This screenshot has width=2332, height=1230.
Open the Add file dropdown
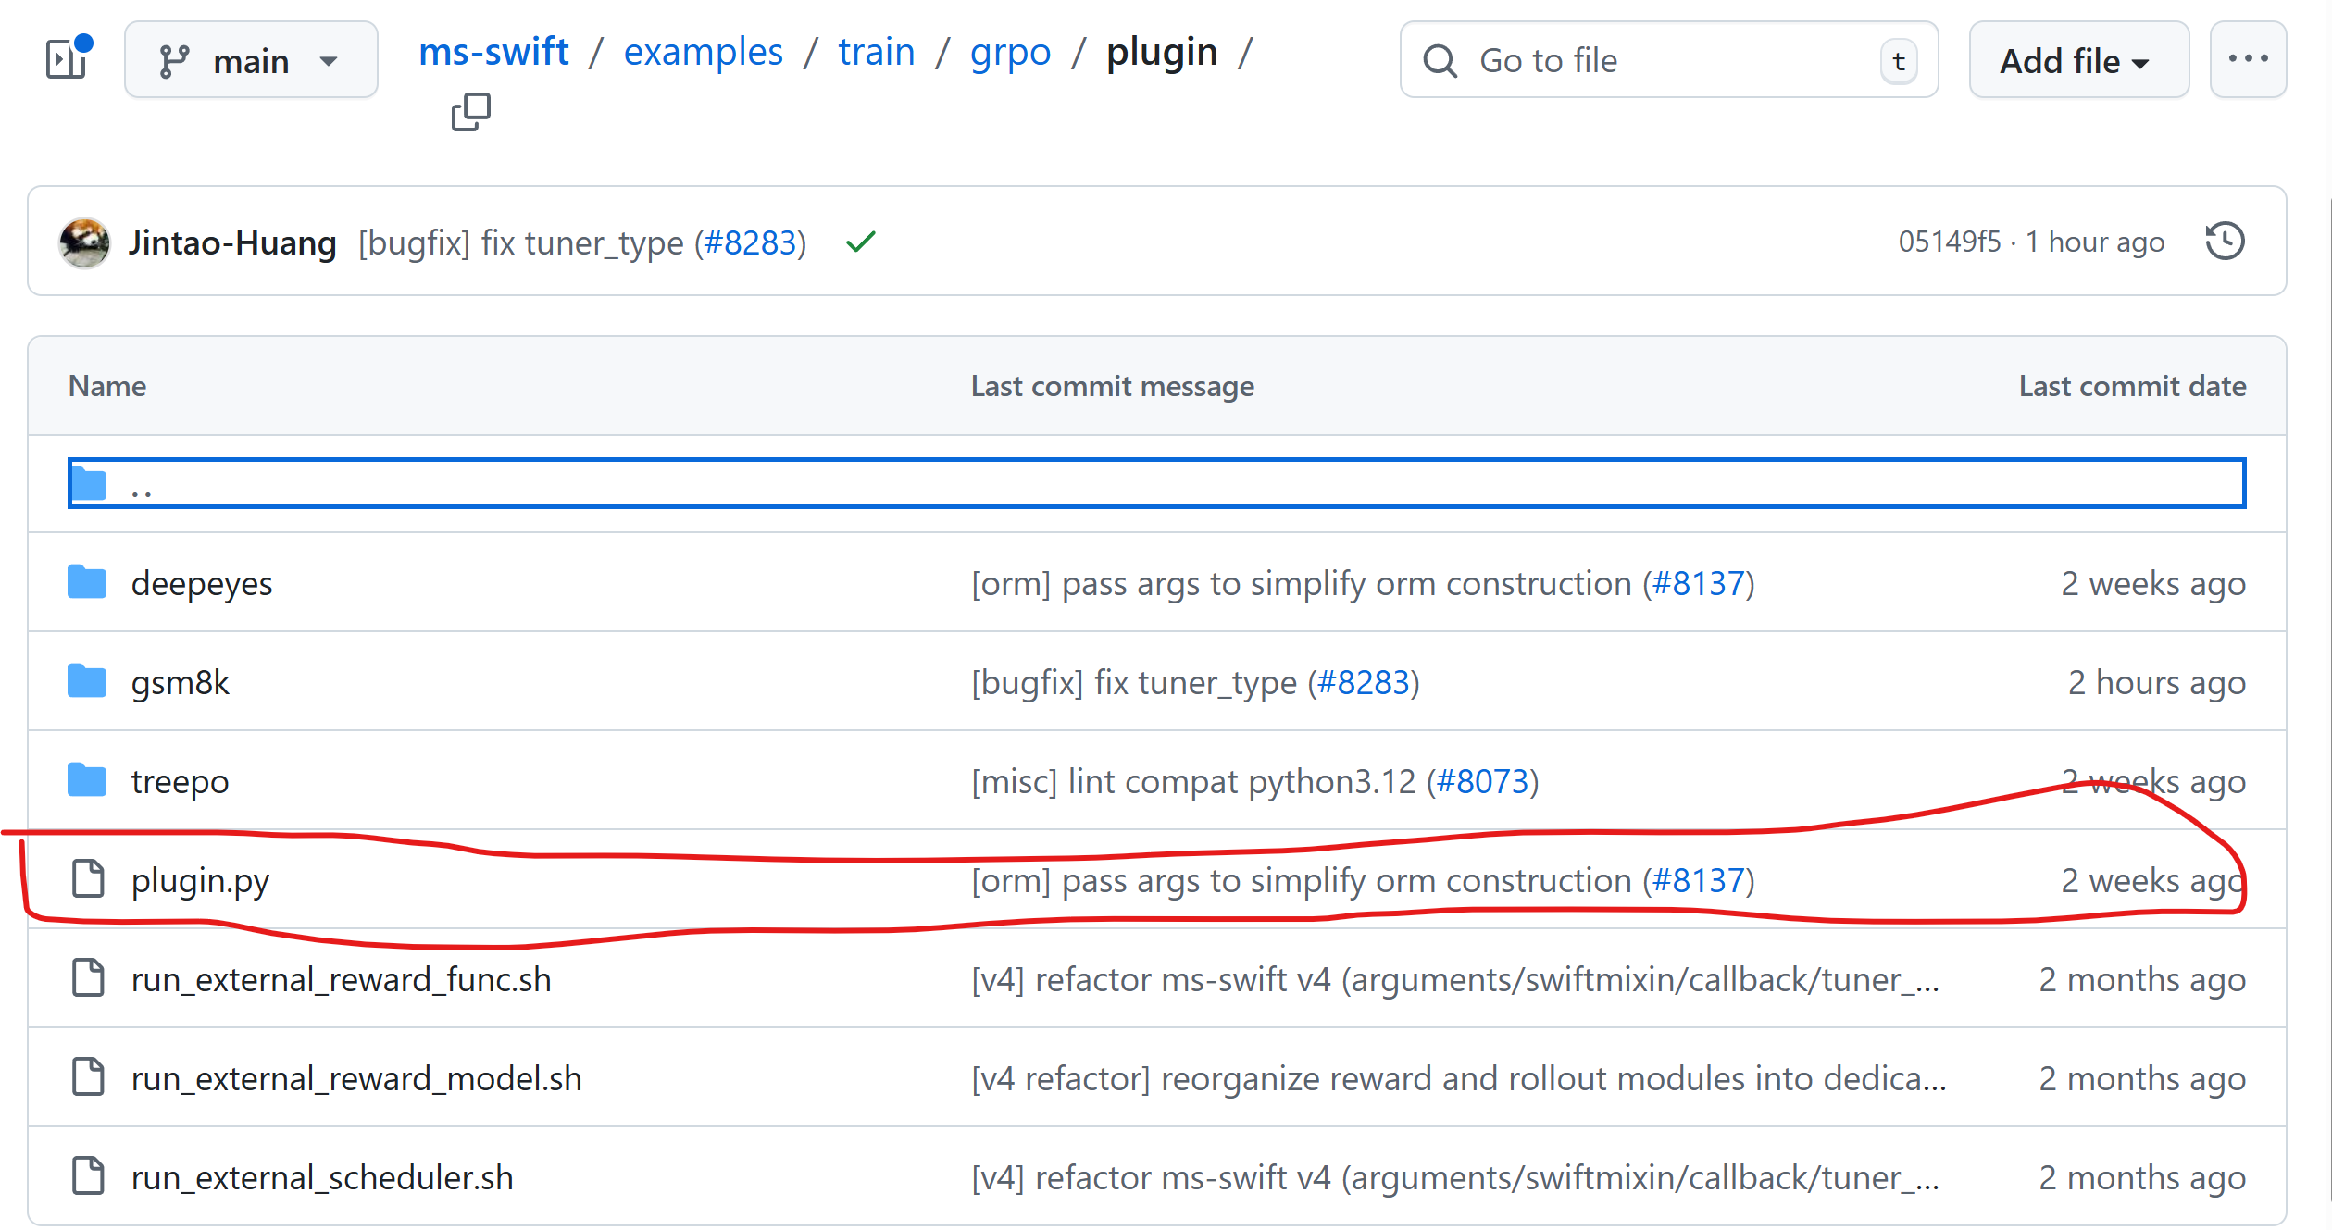(x=2078, y=60)
